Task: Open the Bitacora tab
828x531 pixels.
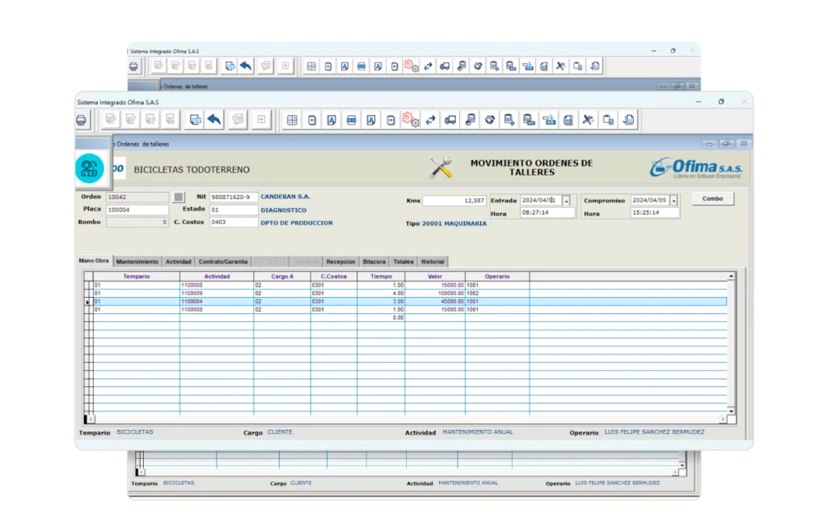Action: coord(374,261)
